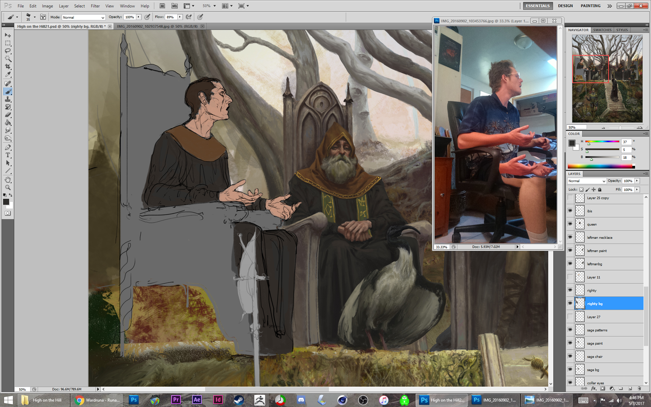Select the Crop tool
Viewport: 651px width, 407px height.
pos(8,66)
